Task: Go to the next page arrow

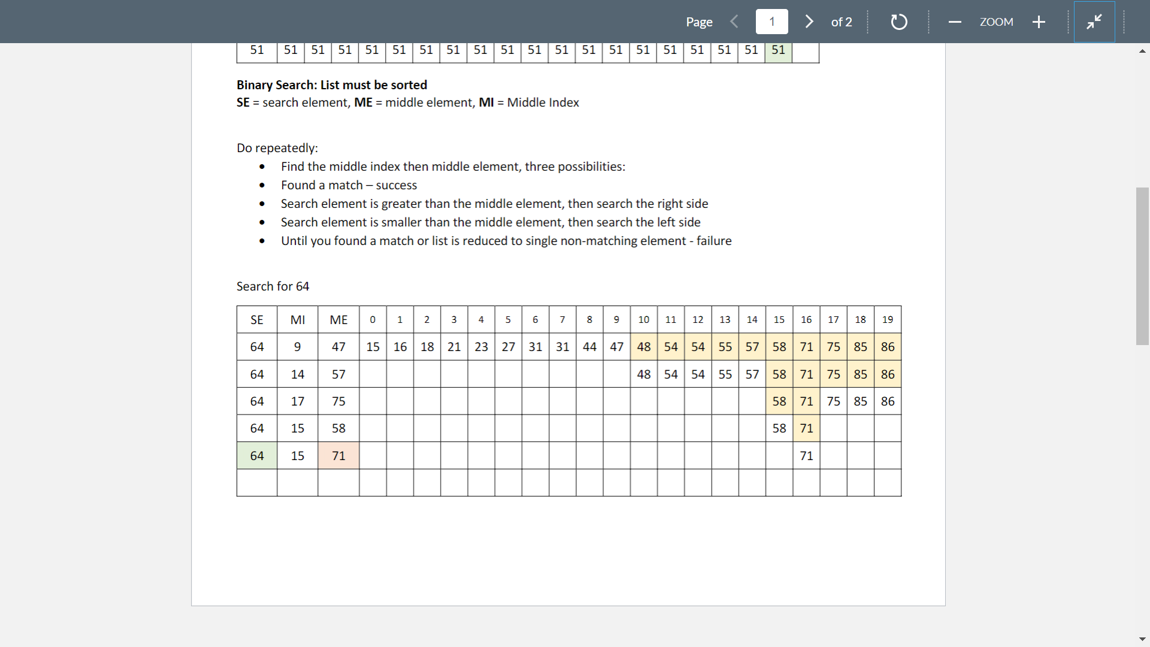Action: (x=809, y=22)
